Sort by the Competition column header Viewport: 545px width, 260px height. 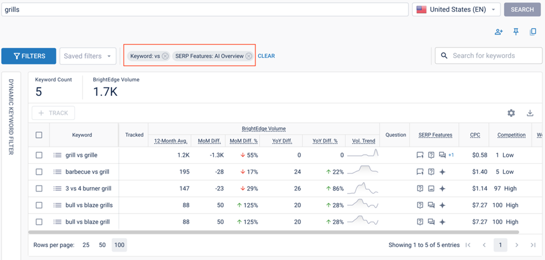(x=511, y=135)
